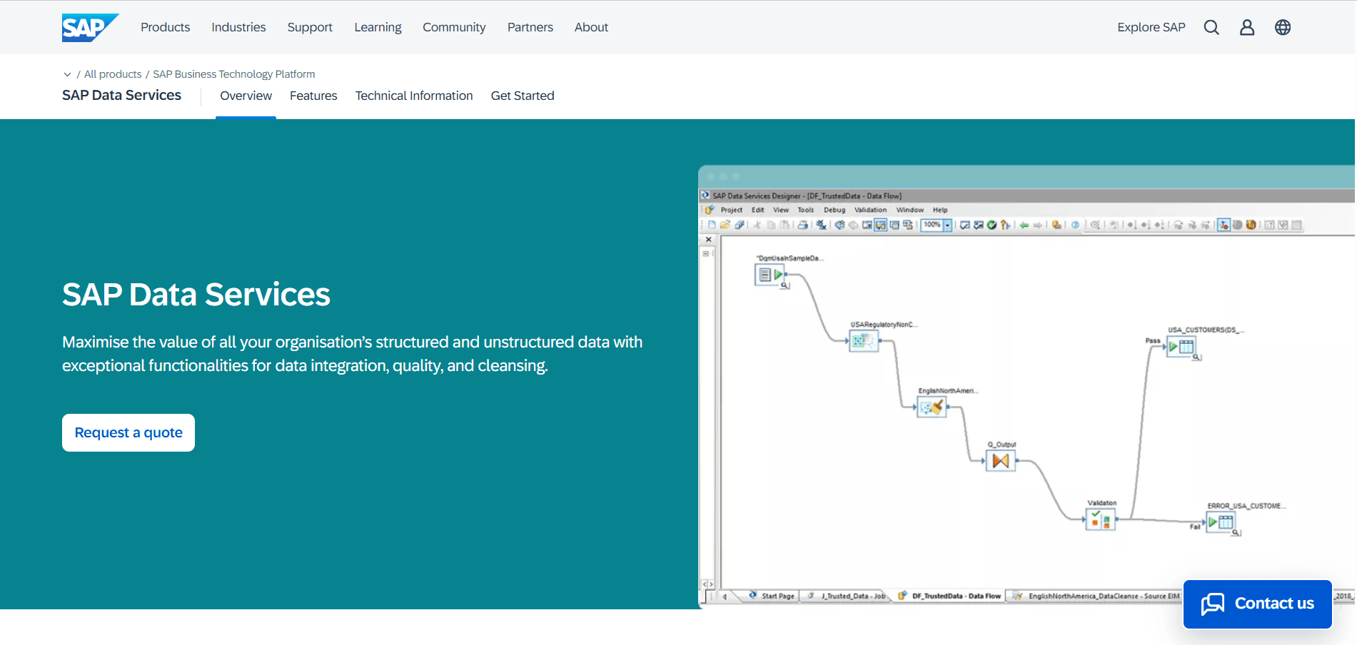Image resolution: width=1357 pixels, height=645 pixels.
Task: Click the green Back arrow in Designer toolbar
Action: click(x=1024, y=225)
